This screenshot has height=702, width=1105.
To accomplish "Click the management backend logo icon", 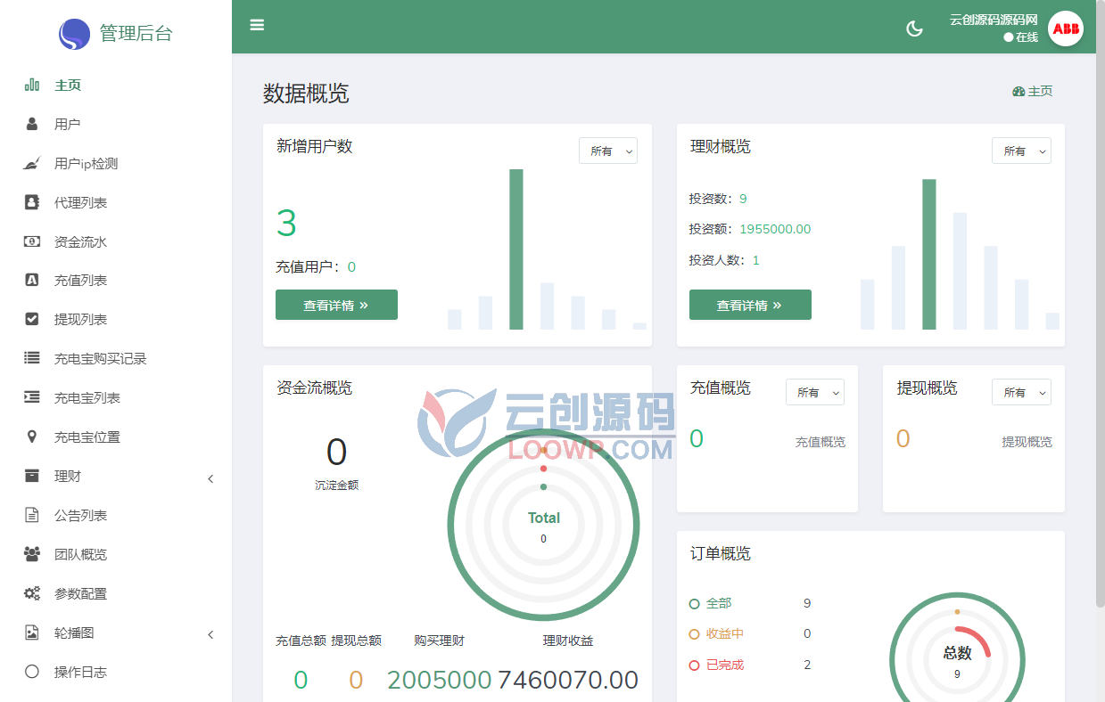I will [x=74, y=34].
